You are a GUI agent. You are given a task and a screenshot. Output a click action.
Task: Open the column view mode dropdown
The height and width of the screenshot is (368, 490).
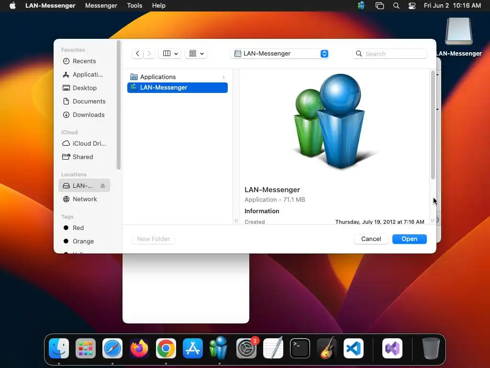pyautogui.click(x=170, y=54)
